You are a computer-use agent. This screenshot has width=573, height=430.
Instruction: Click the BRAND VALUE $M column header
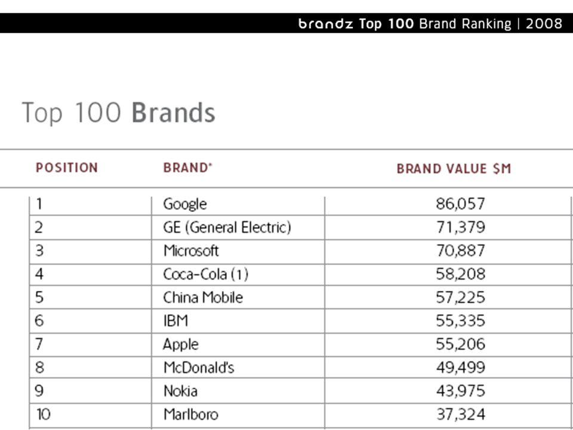click(454, 168)
